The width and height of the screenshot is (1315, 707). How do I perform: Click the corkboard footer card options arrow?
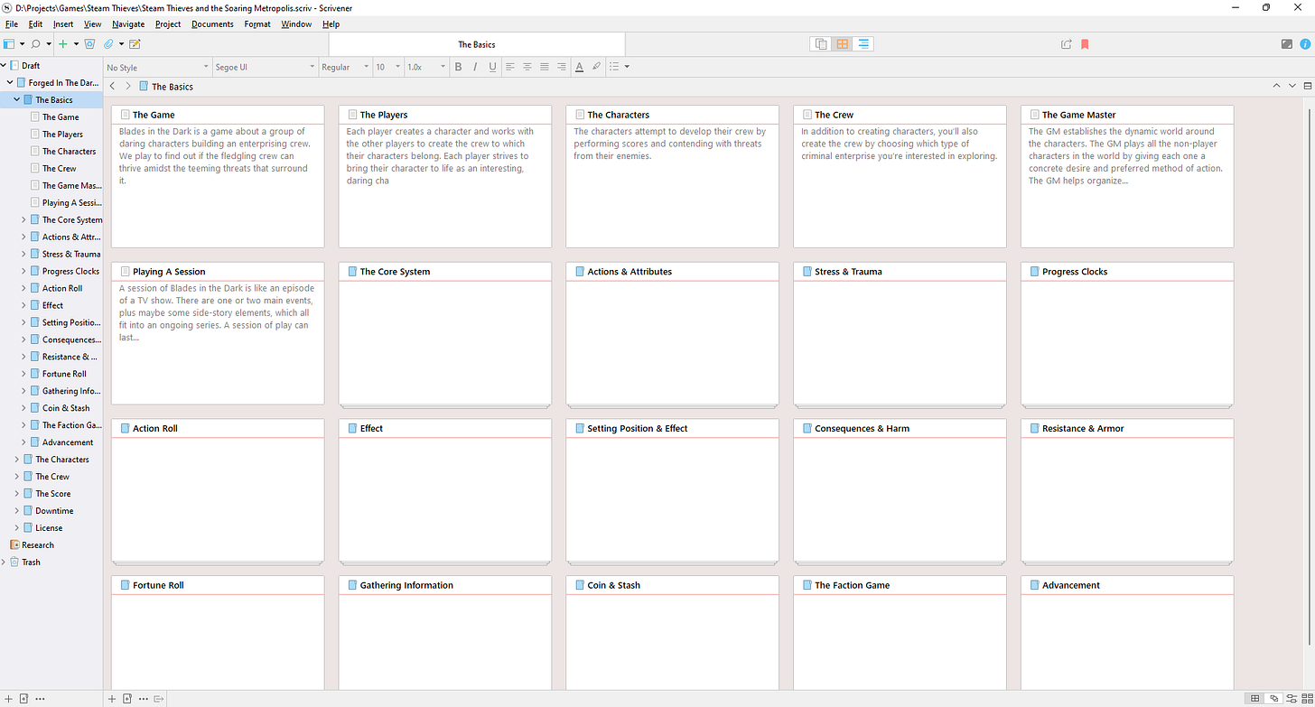pyautogui.click(x=159, y=699)
